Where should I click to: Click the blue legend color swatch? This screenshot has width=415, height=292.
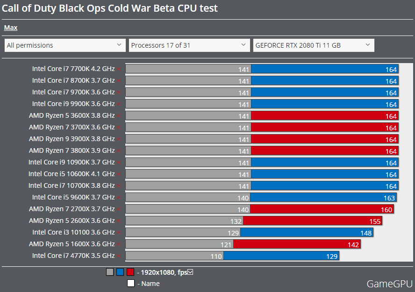(120, 272)
